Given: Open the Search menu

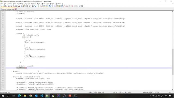Looking at the screenshot, I should (10, 4).
